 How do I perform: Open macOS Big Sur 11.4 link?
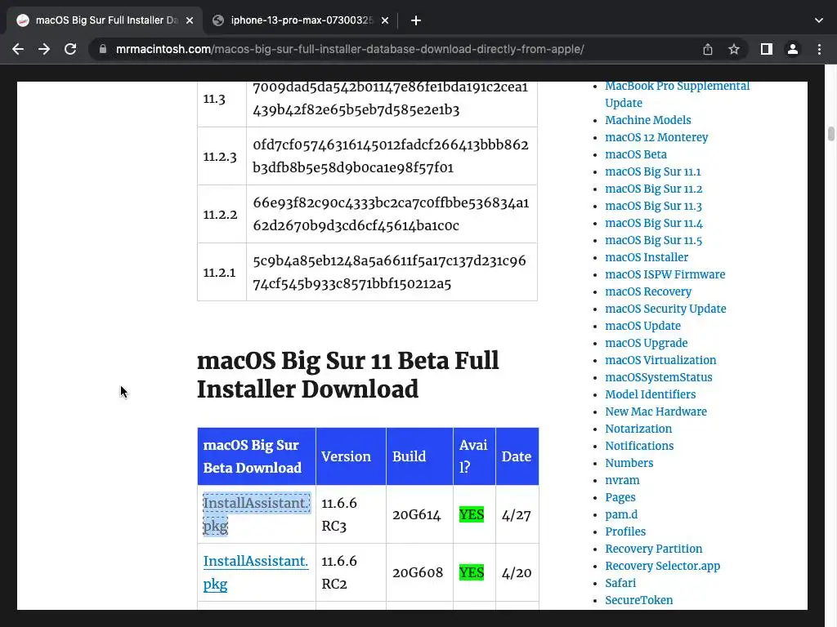click(654, 223)
